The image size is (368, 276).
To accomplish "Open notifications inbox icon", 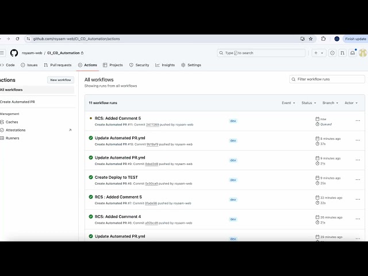I will point(352,53).
